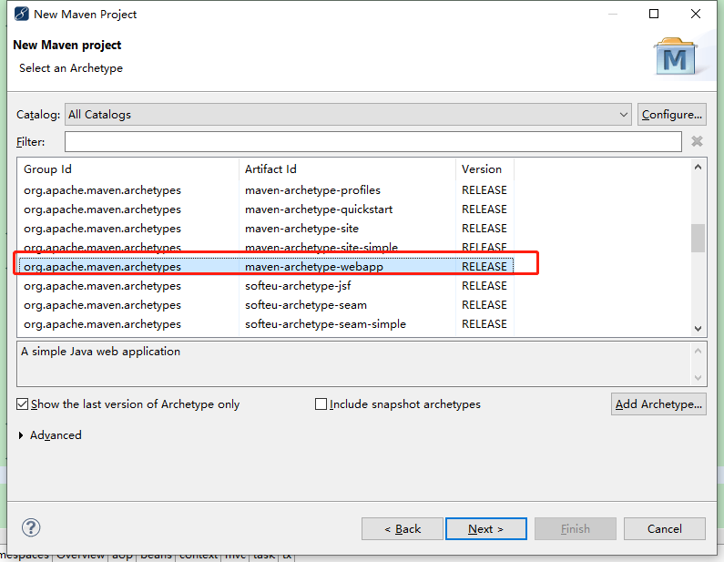Select the softeu-archetype-seam-simple row

(x=266, y=324)
